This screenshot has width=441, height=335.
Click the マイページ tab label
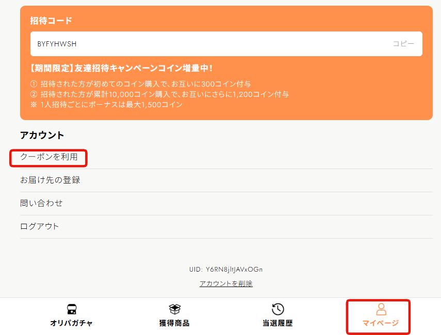tap(381, 323)
